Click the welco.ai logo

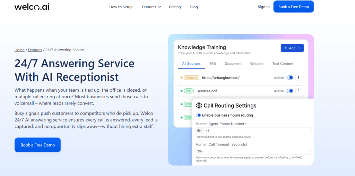tap(32, 7)
